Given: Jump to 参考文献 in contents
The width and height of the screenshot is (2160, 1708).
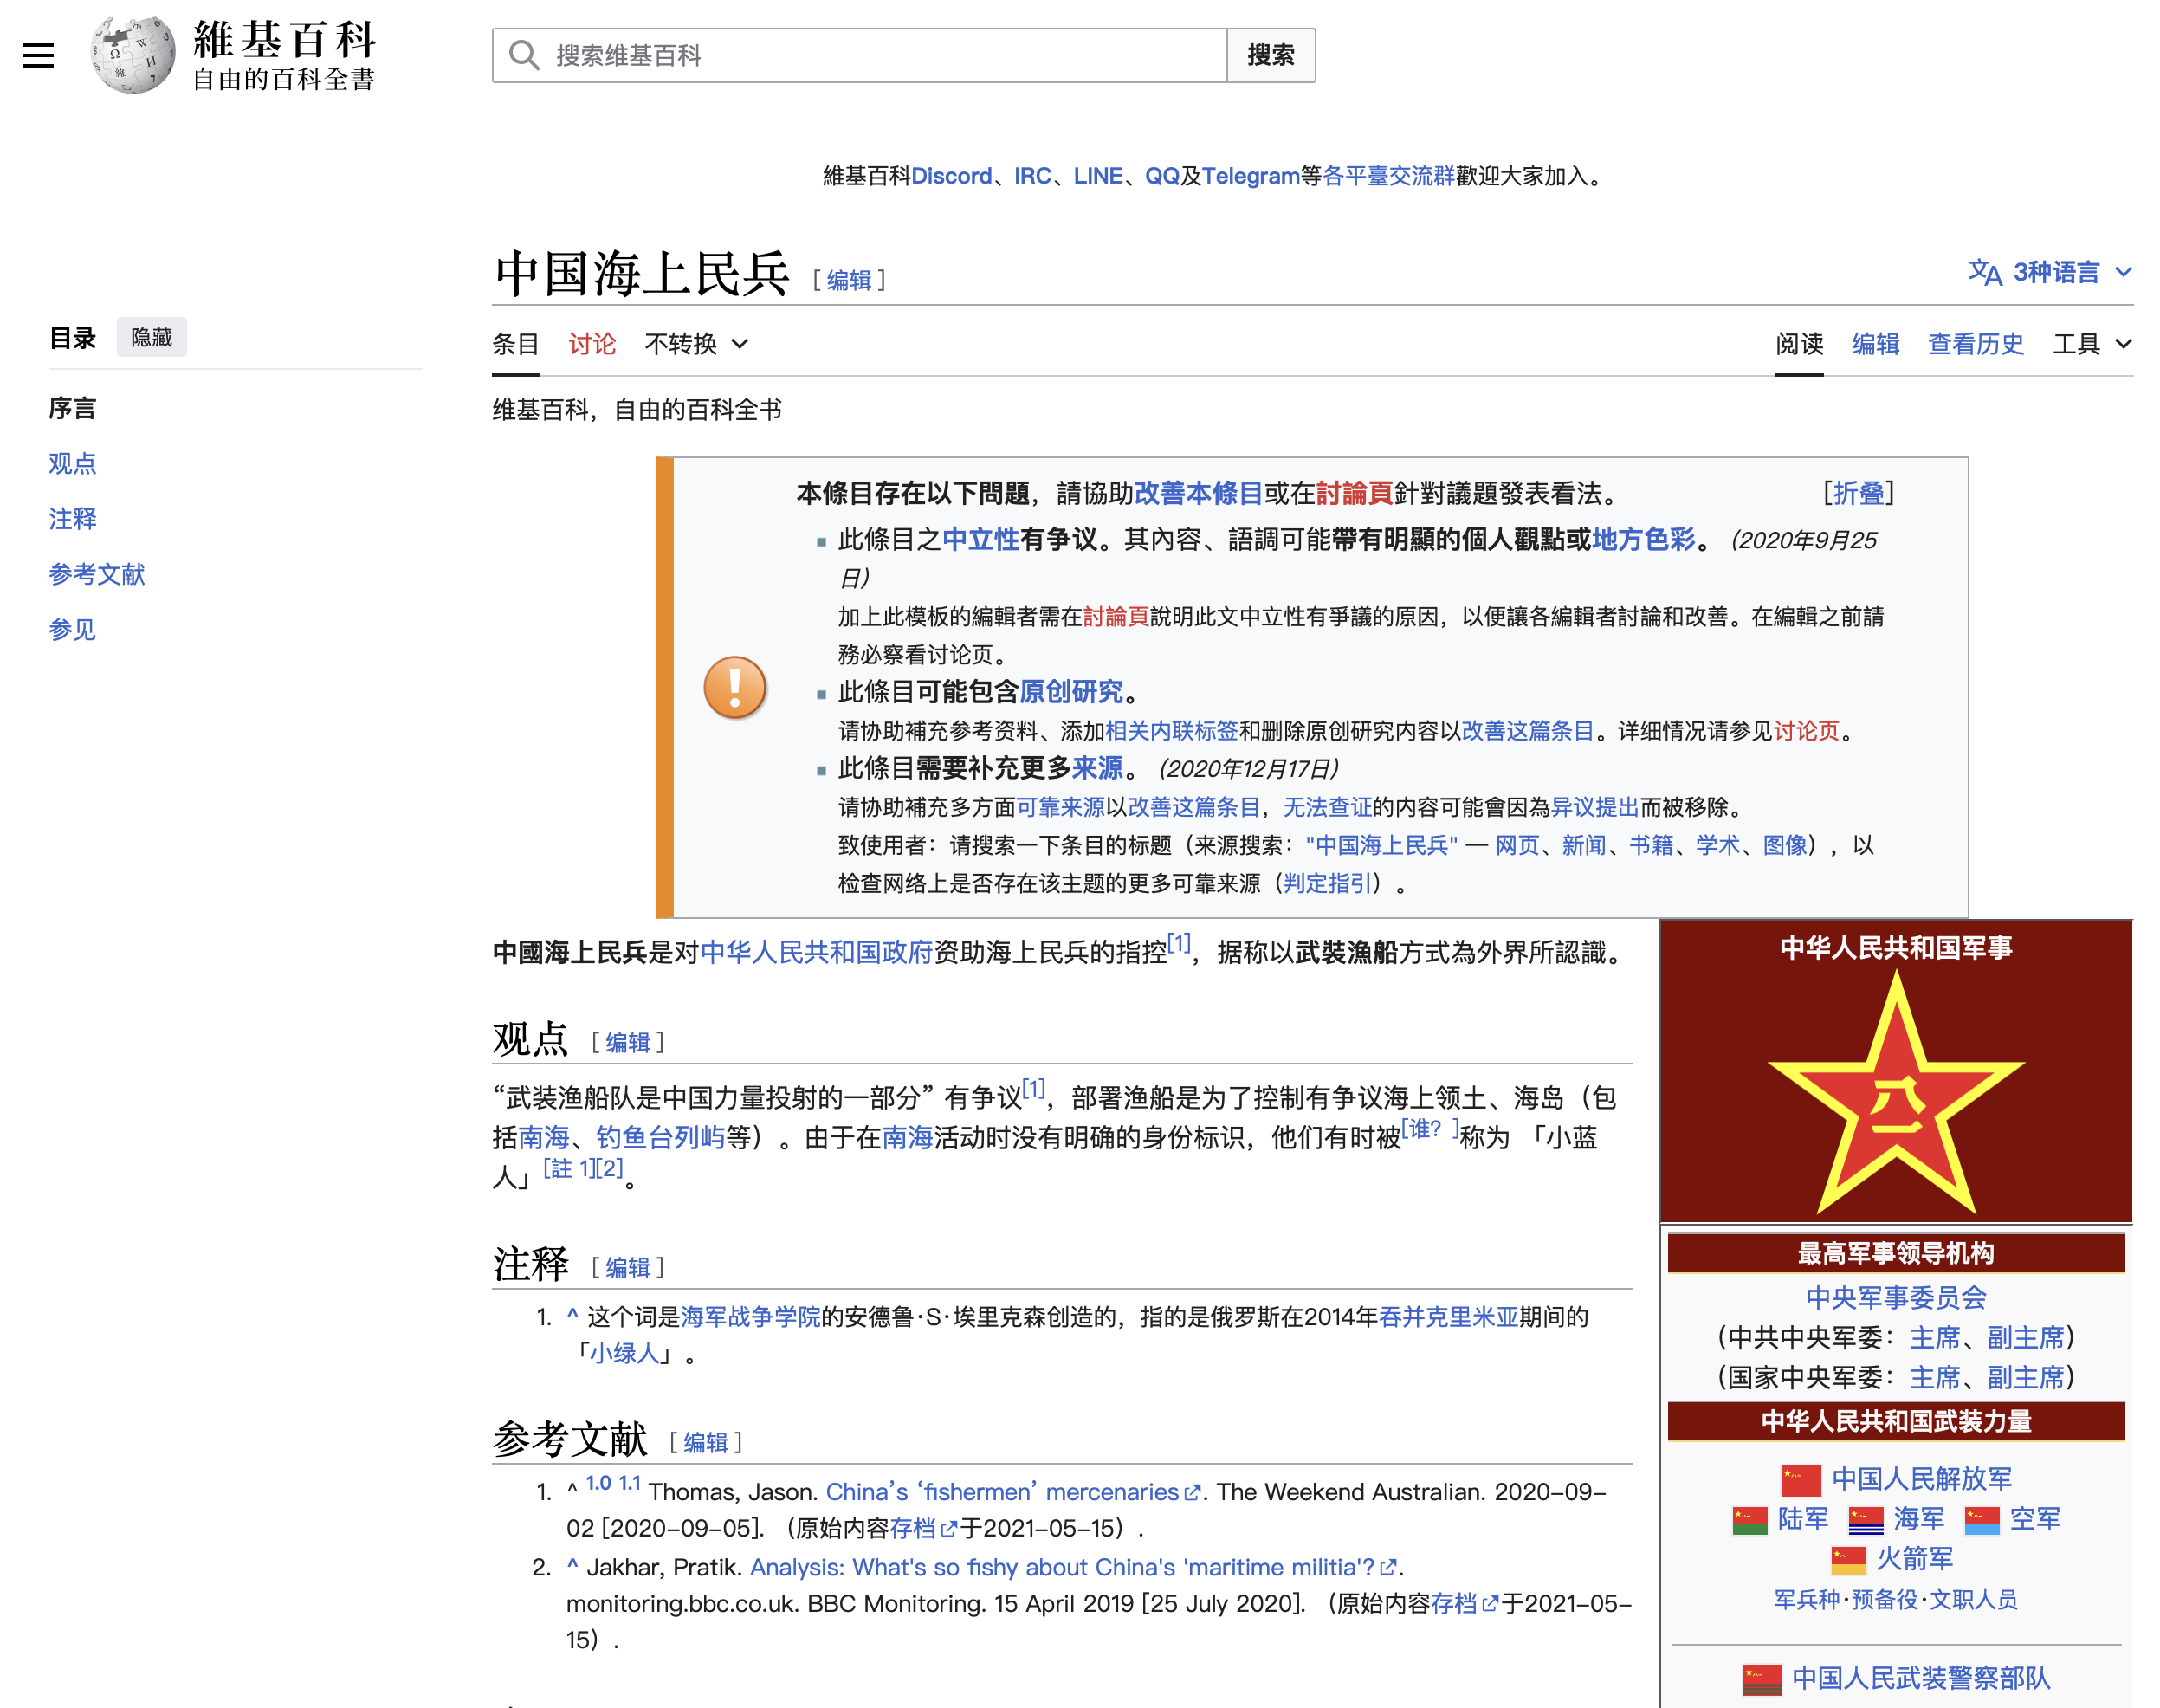Looking at the screenshot, I should [97, 574].
